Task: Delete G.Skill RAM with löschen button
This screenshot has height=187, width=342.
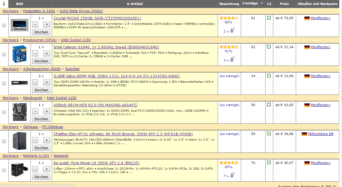Action: coord(41,90)
